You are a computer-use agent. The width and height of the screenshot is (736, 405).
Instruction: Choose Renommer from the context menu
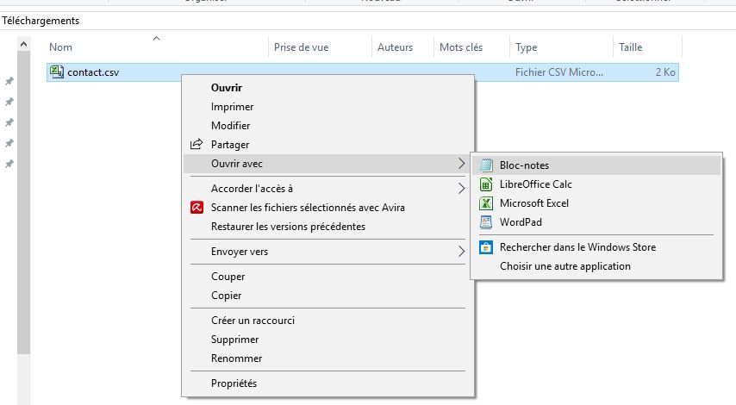(236, 358)
